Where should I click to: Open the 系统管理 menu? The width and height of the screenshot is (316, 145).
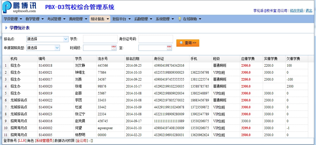pyautogui.click(x=165, y=19)
